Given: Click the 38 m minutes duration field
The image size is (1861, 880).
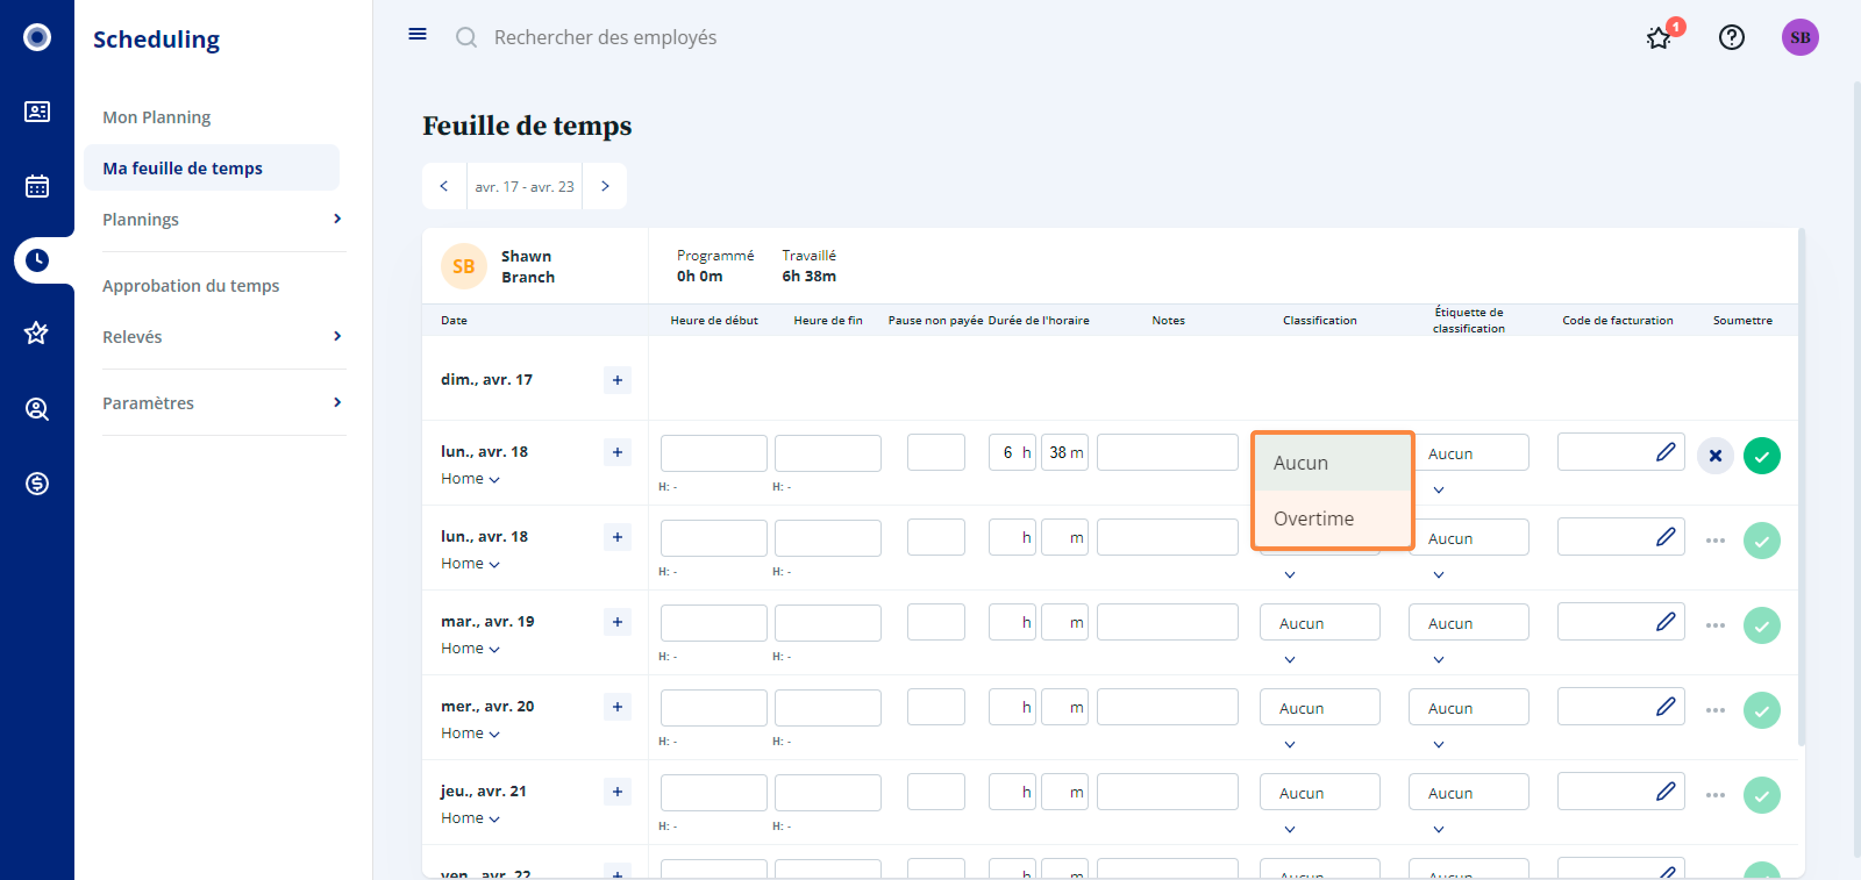Looking at the screenshot, I should [x=1064, y=453].
